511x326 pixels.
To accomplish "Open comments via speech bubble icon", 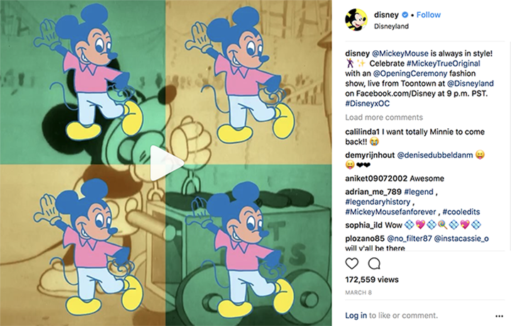I will (x=374, y=264).
